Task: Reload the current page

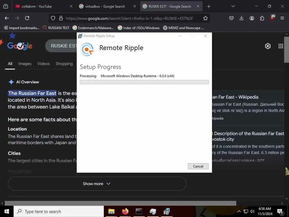Action: pos(27,18)
